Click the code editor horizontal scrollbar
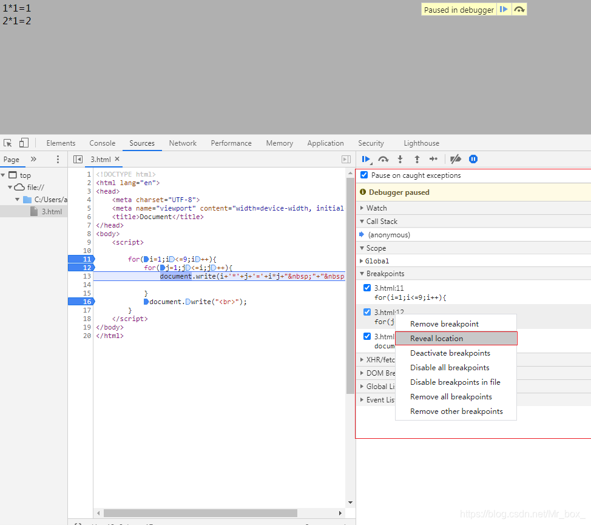Screen dimensions: 591x525 coord(200,513)
